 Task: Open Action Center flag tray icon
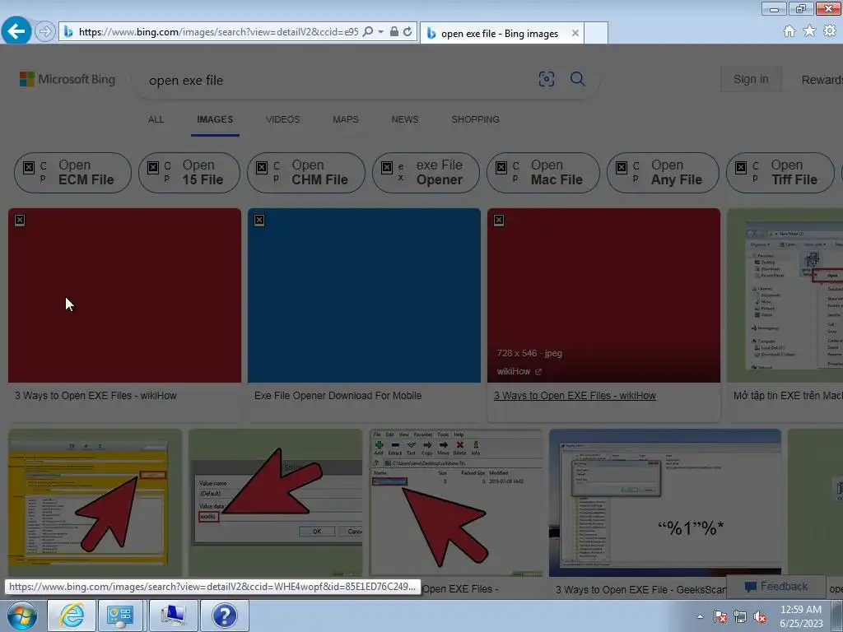click(720, 616)
